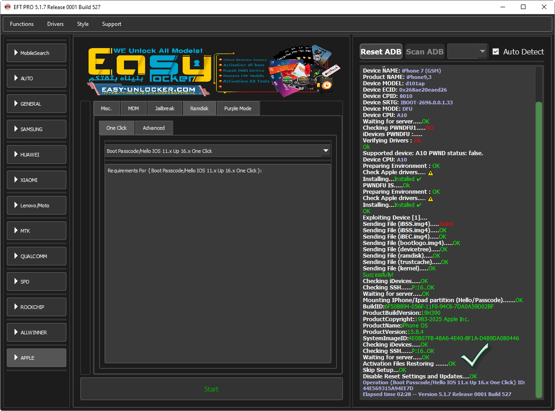Click the Scan ADB button
The image size is (555, 411).
coord(425,52)
